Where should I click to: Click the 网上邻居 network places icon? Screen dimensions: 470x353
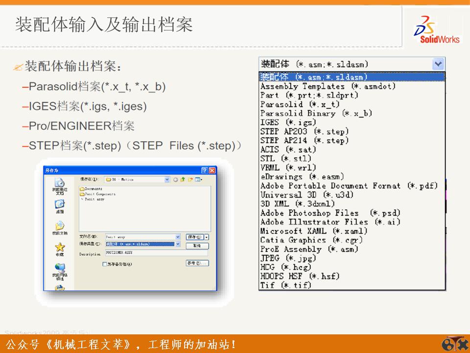pyautogui.click(x=59, y=268)
